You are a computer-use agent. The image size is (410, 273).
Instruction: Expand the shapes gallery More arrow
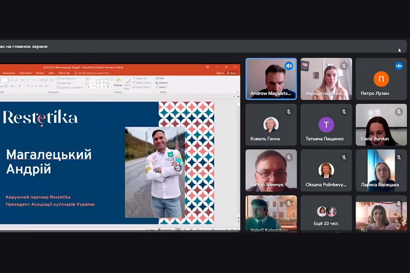(x=112, y=87)
